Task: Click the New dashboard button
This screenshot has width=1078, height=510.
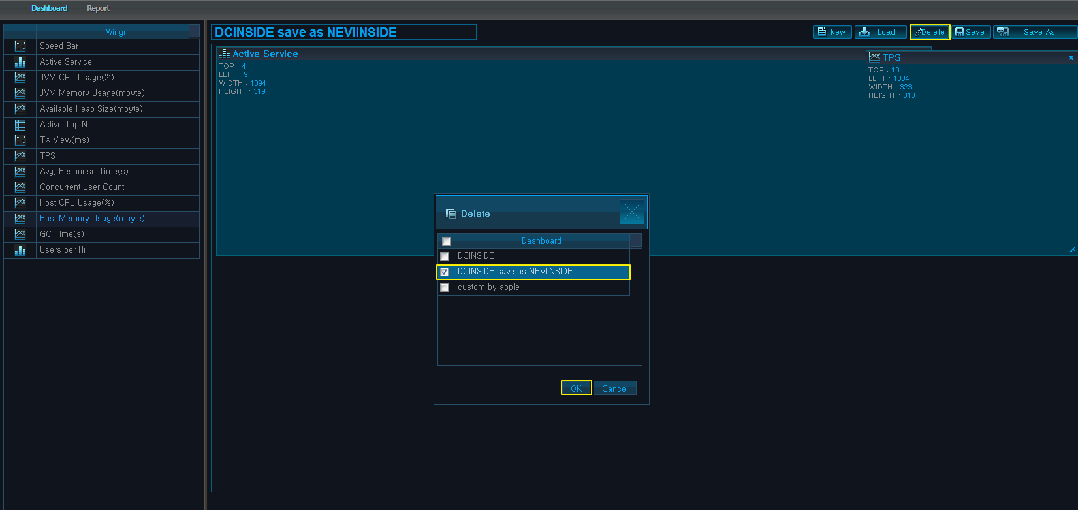Action: click(832, 32)
